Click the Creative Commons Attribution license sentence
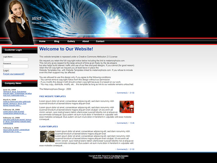 (x=78, y=56)
